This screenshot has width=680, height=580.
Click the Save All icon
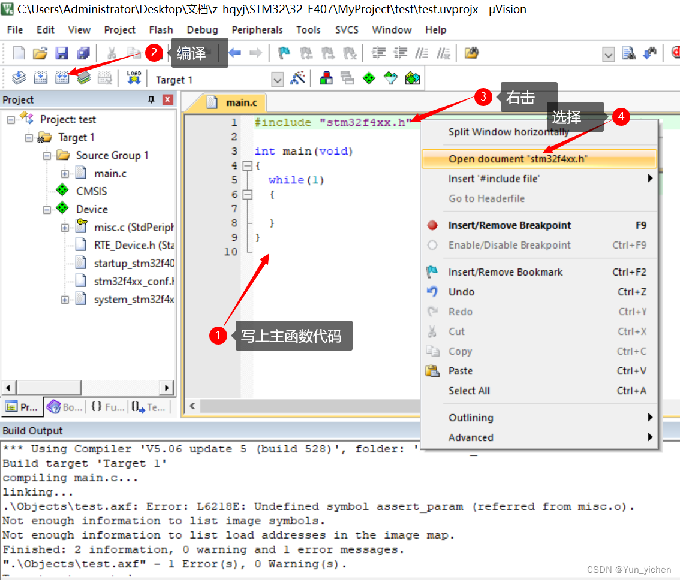click(x=83, y=53)
